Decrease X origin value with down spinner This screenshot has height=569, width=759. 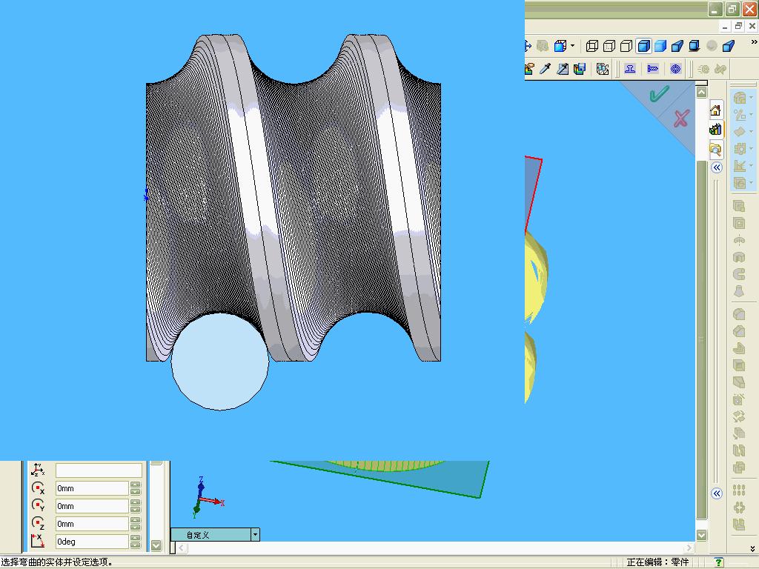136,492
